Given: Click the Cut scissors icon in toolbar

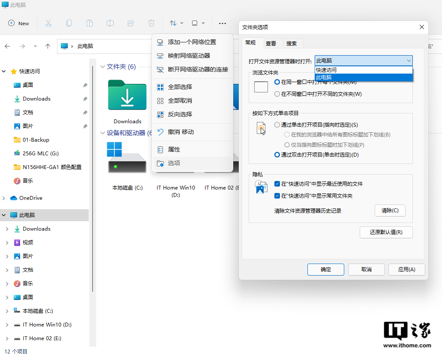Looking at the screenshot, I should pyautogui.click(x=48, y=23).
